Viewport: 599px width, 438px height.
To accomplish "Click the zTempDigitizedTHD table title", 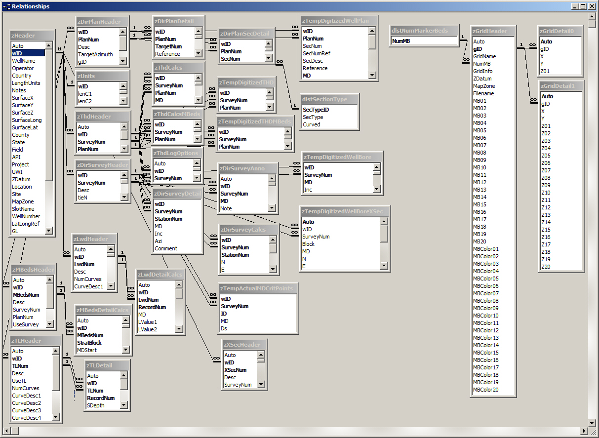I will [x=246, y=82].
